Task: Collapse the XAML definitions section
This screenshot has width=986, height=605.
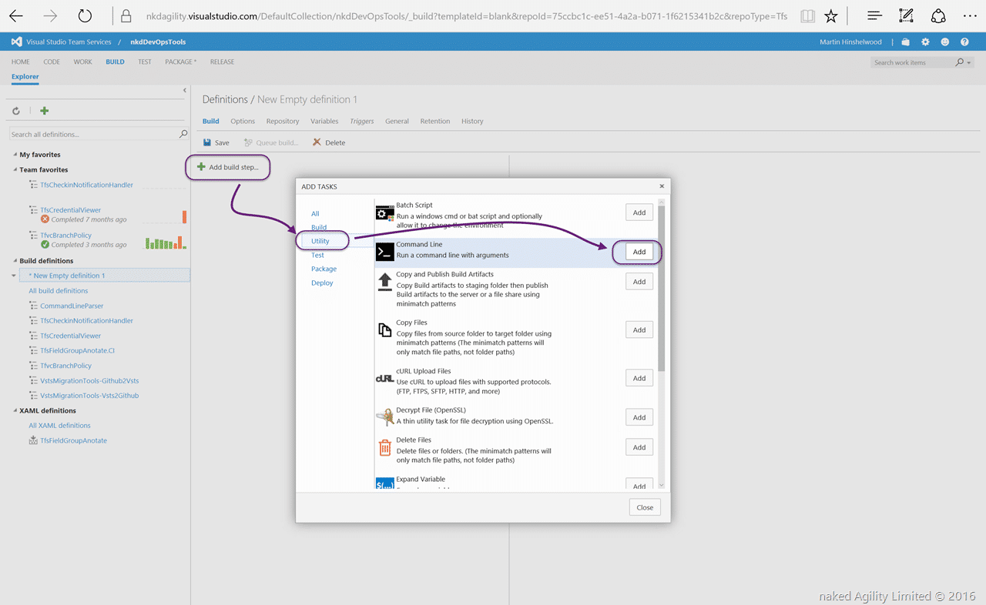Action: (x=15, y=411)
